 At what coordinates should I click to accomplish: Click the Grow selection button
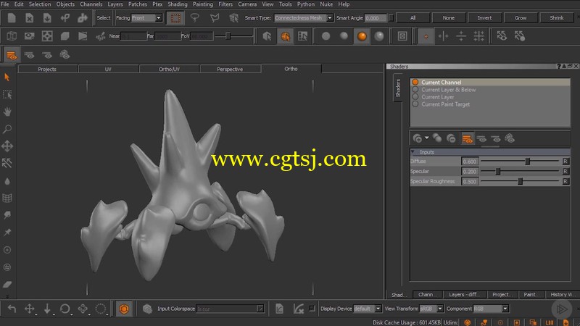521,17
